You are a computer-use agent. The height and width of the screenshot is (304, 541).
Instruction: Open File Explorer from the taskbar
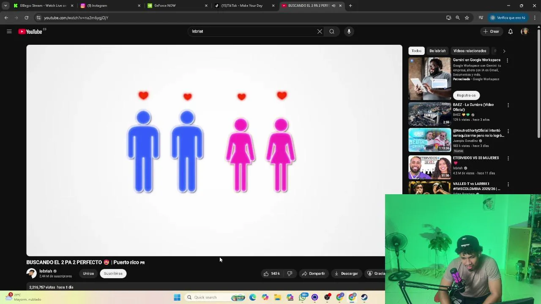pos(278,297)
